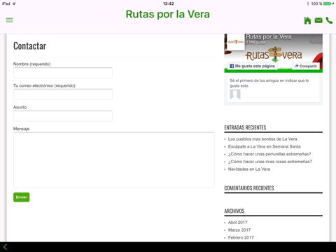Open the hamburger menu icon
The image size is (336, 252).
(9, 20)
